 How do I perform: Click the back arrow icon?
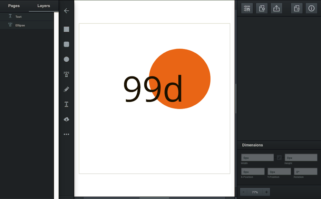click(66, 11)
